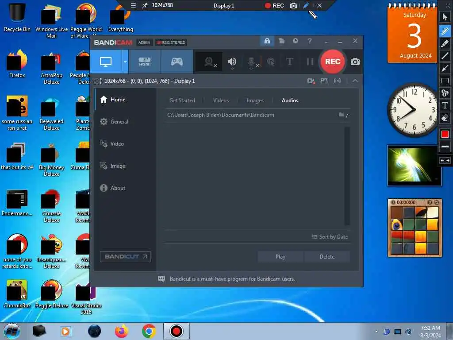453x340 pixels.
Task: Toggle the webcam overlay in Bandicam
Action: 209,62
